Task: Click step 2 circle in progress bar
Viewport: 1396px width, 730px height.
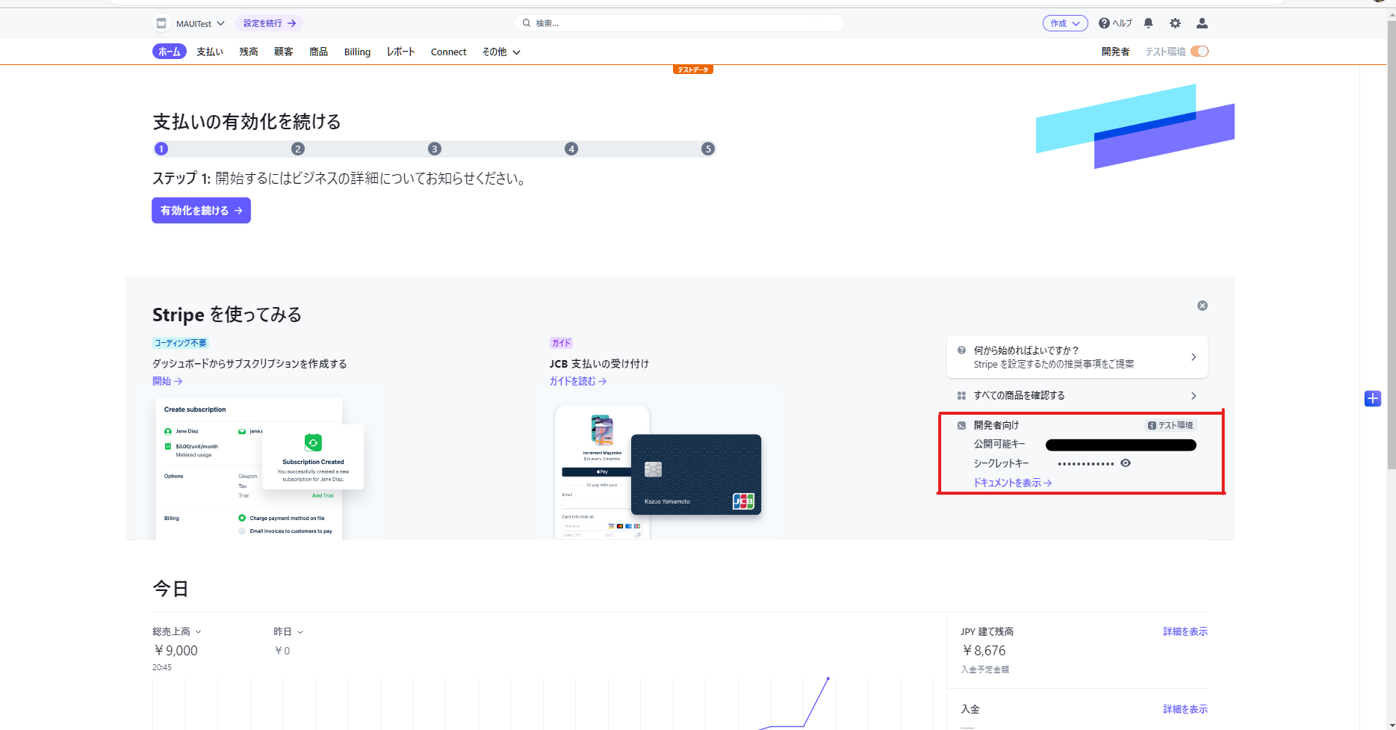Action: [x=298, y=149]
